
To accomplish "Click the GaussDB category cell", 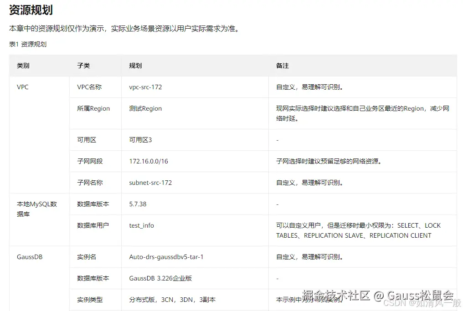I will click(x=29, y=257).
